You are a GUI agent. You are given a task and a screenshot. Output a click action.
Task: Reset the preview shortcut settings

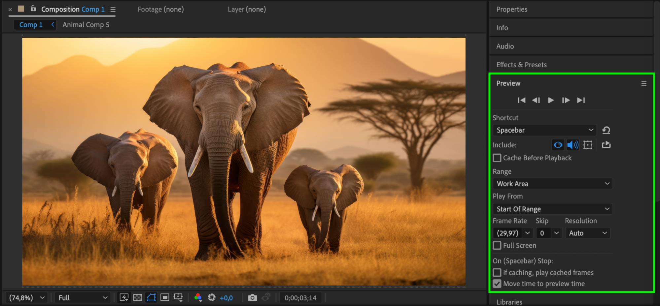click(606, 130)
